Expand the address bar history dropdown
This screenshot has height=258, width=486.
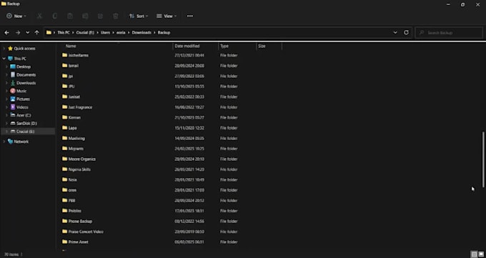click(x=395, y=33)
